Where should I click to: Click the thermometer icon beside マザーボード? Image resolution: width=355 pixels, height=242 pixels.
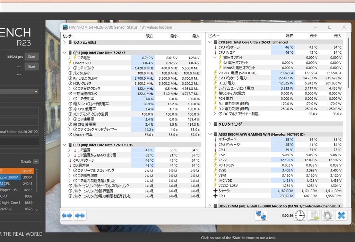(x=215, y=140)
